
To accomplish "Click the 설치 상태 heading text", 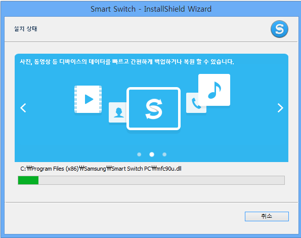I will (25, 29).
